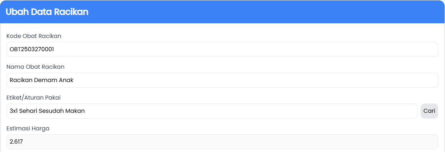Click the 'Estimasi Harga' label text

28,128
